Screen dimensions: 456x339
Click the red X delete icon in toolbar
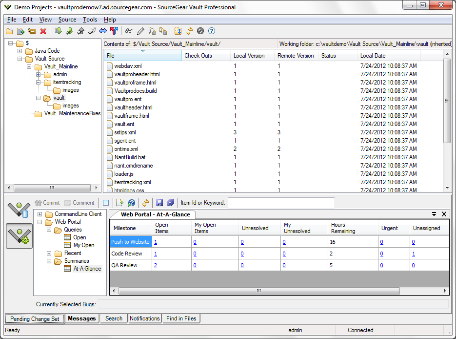pyautogui.click(x=43, y=31)
